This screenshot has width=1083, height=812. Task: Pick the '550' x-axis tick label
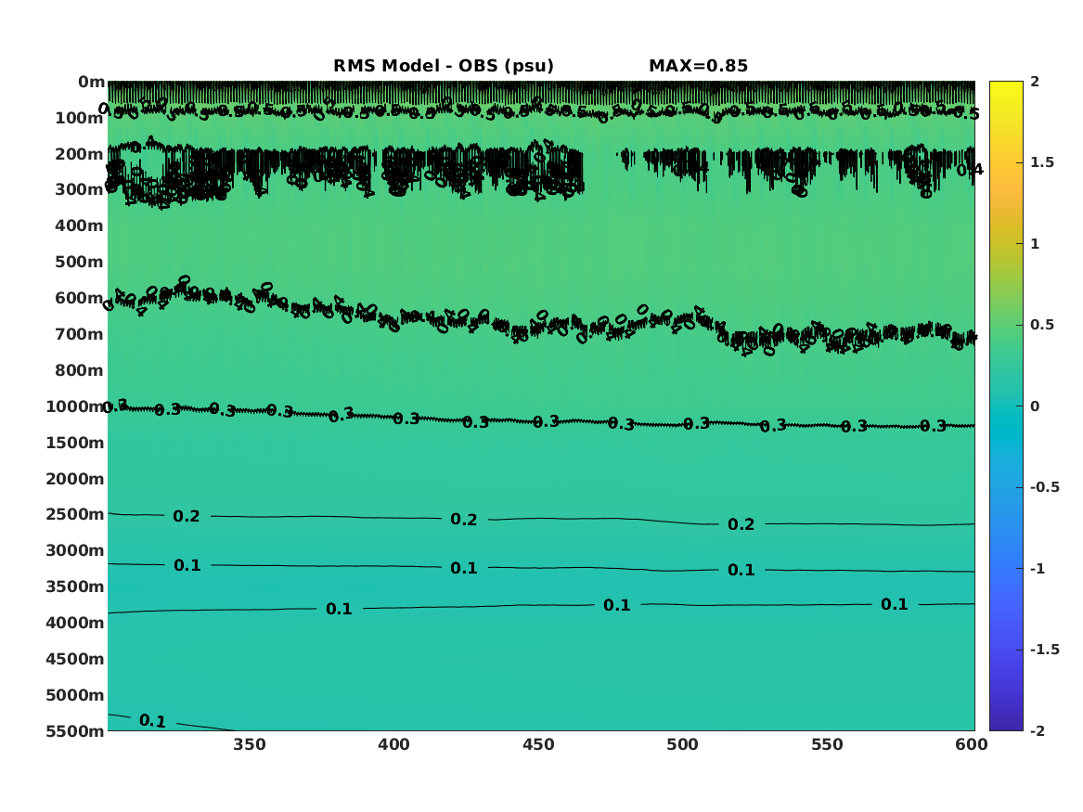(828, 745)
